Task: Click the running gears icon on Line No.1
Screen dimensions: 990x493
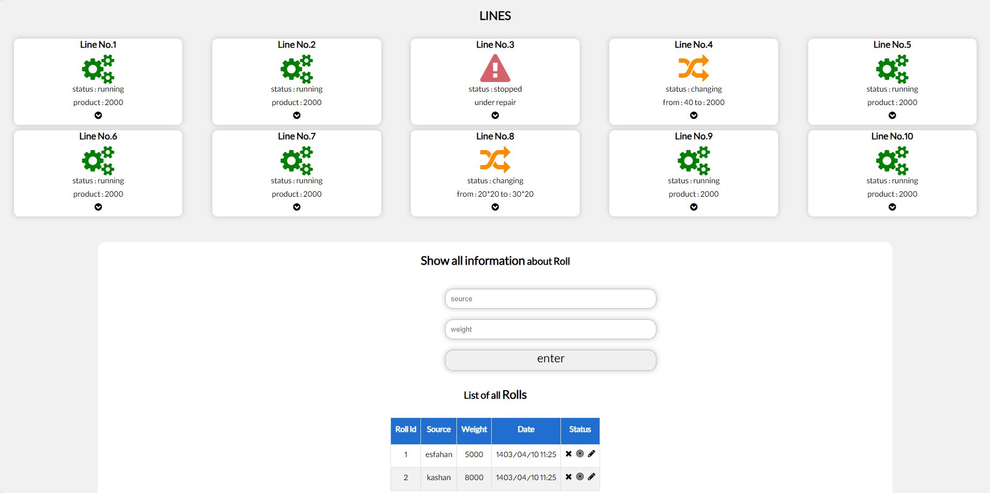Action: coord(98,69)
